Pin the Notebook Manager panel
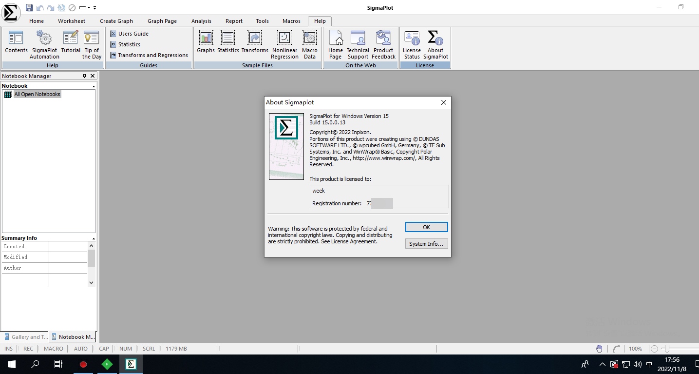 coord(84,76)
